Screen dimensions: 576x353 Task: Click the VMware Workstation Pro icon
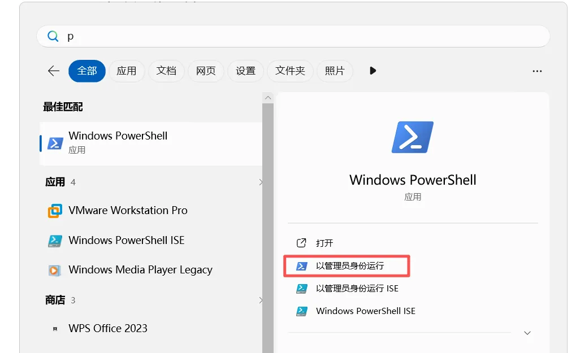click(55, 211)
